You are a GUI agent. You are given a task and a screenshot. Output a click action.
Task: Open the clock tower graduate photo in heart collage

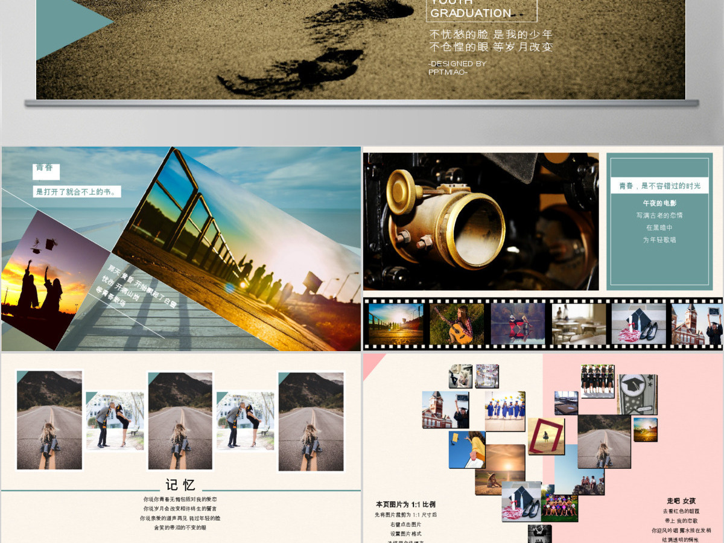[x=445, y=410]
